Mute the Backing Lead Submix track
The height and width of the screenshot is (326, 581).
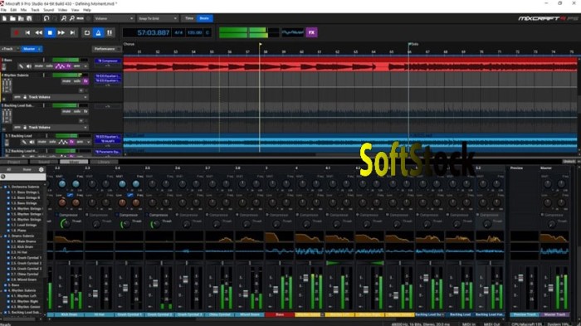pyautogui.click(x=66, y=111)
